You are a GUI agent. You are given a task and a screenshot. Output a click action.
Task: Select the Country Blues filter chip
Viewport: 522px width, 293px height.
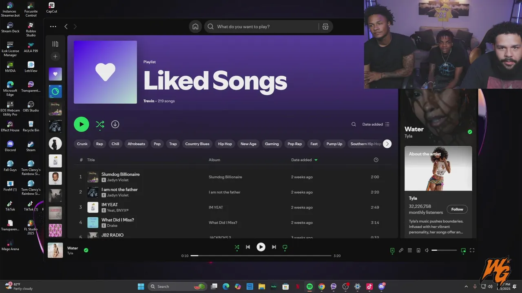pyautogui.click(x=197, y=144)
